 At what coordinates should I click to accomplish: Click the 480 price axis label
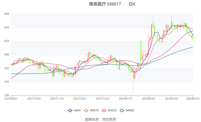tap(7, 14)
